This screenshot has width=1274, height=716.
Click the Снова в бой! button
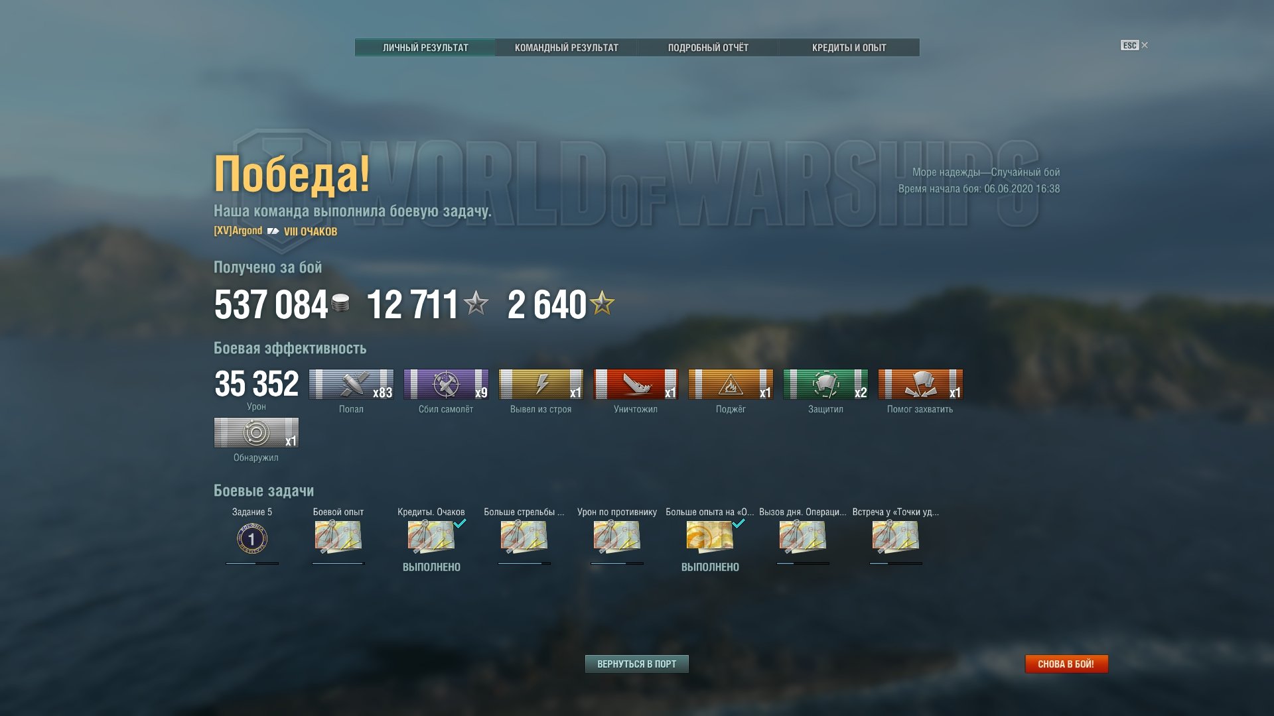tap(1066, 664)
